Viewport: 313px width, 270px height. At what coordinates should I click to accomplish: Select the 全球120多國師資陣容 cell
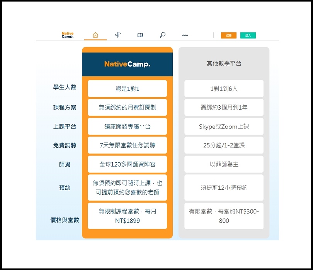pyautogui.click(x=128, y=164)
